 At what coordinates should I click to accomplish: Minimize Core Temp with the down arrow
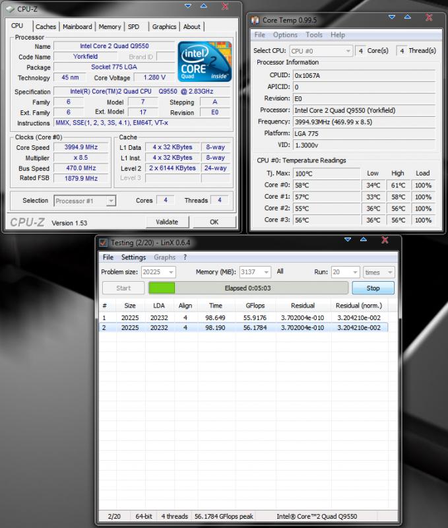391,17
